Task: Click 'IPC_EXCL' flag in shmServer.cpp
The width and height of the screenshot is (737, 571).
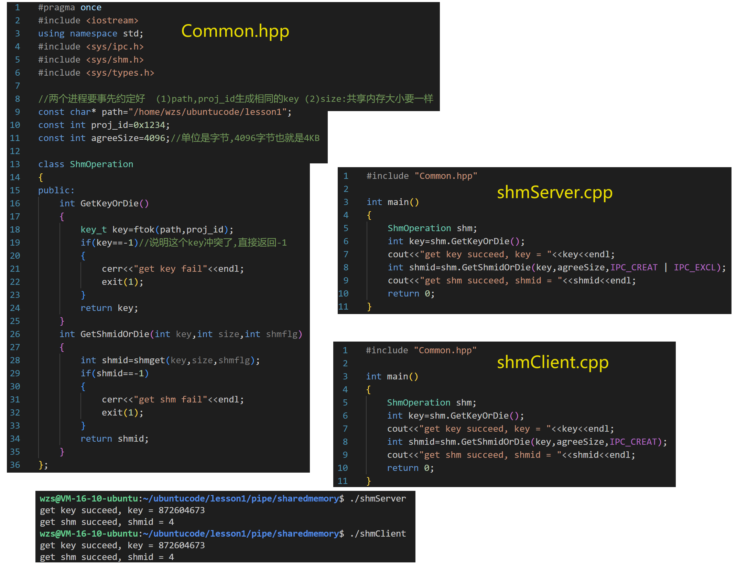Action: click(695, 268)
